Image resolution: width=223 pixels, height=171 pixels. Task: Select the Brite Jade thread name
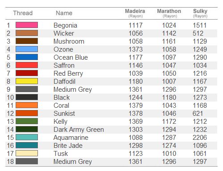point(68,146)
